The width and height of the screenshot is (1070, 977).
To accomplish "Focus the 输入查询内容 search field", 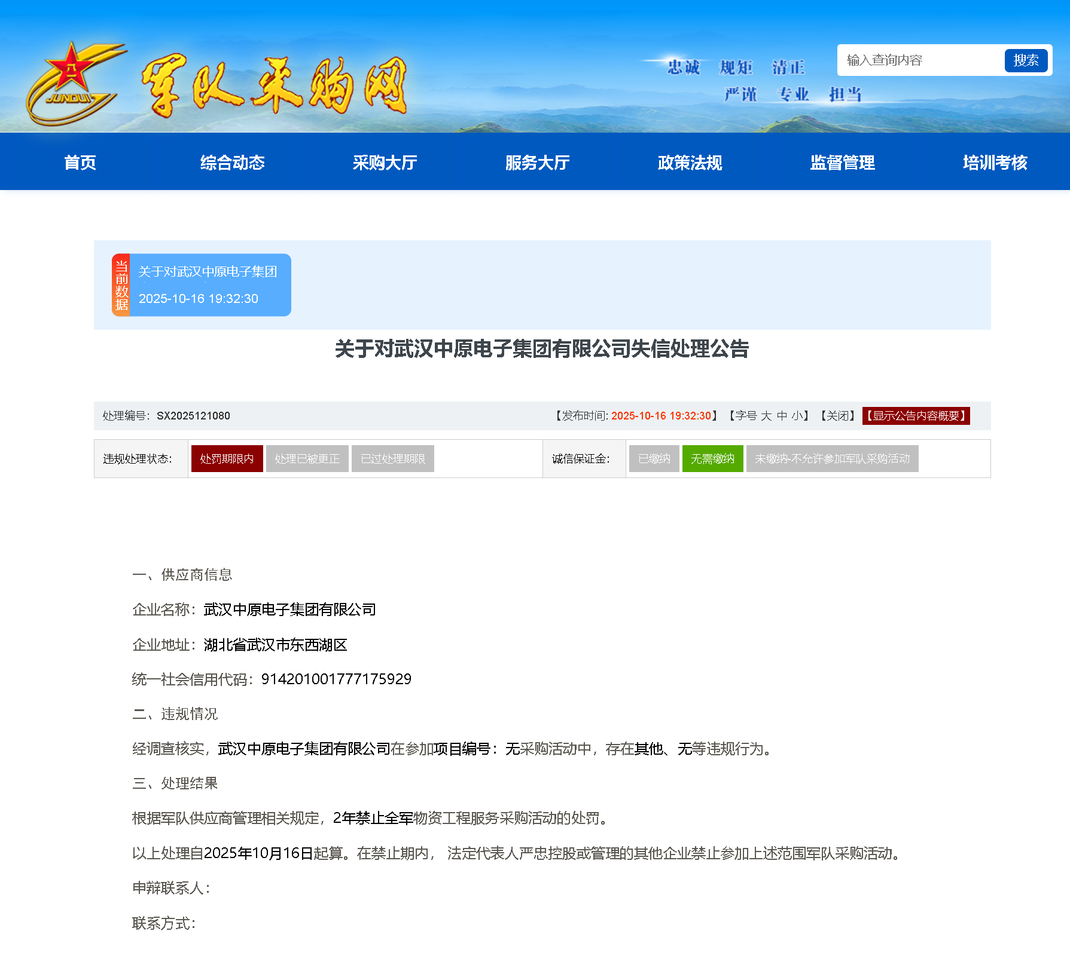I will 920,60.
